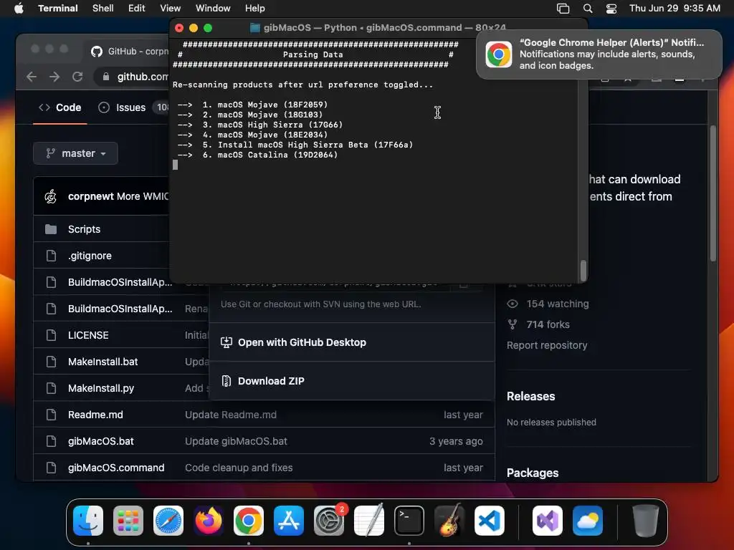Image resolution: width=734 pixels, height=550 pixels.
Task: Switch to the GitHub Code tab
Action: (60, 107)
